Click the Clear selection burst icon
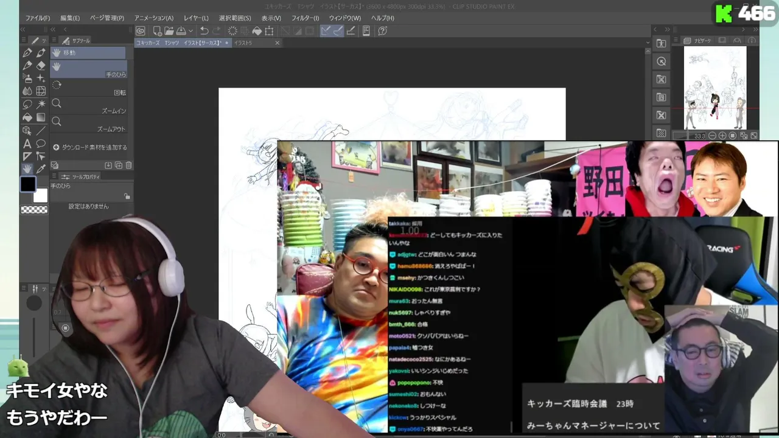This screenshot has width=779, height=438. [232, 31]
